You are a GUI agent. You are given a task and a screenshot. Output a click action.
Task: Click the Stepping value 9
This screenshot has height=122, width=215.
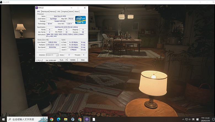point(83,30)
